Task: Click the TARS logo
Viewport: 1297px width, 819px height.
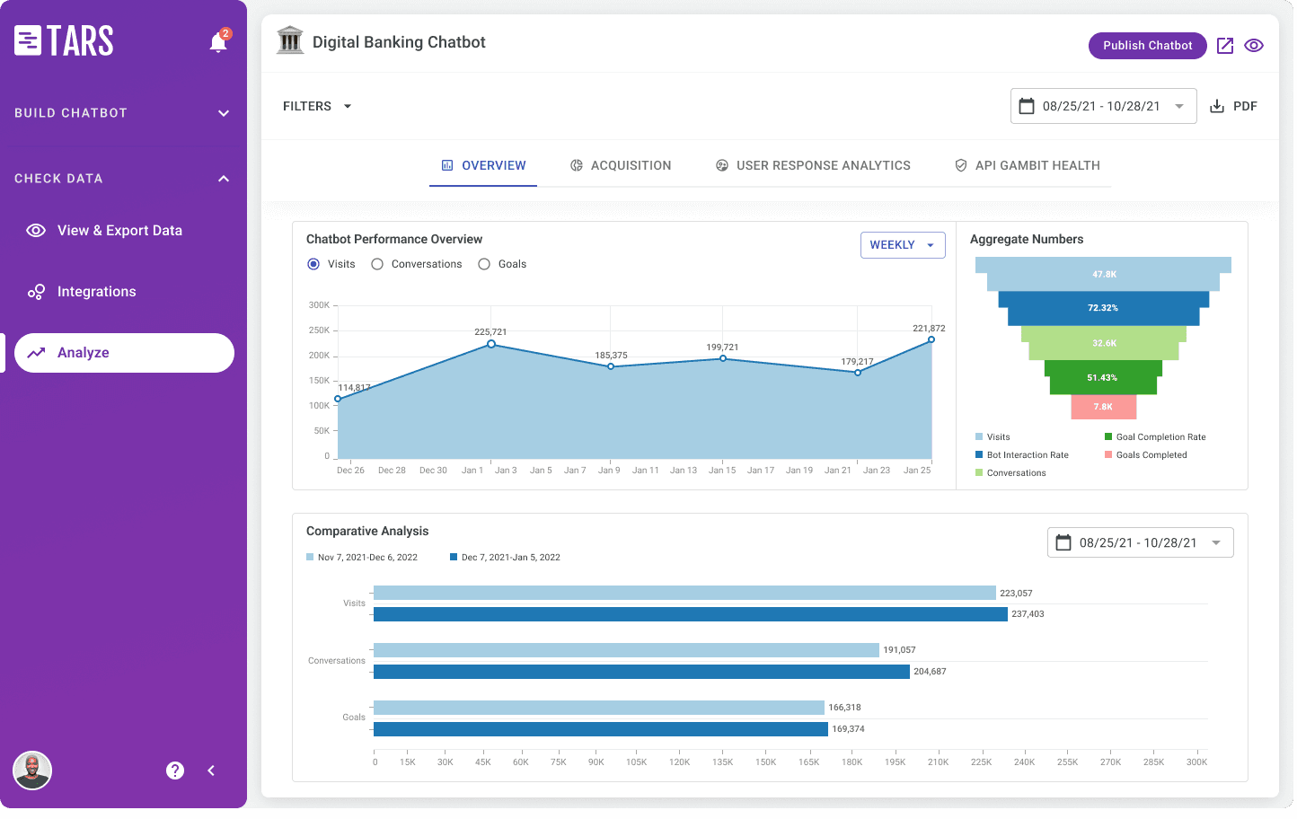Action: (x=64, y=40)
